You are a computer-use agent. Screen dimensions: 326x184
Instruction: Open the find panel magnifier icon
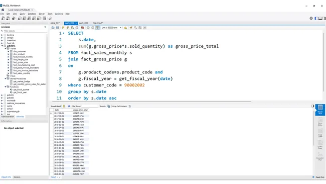coord(135,28)
